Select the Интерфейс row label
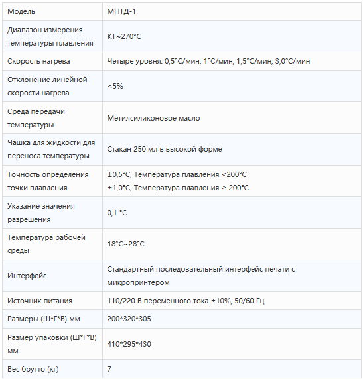The image size is (363, 379). coord(27,276)
